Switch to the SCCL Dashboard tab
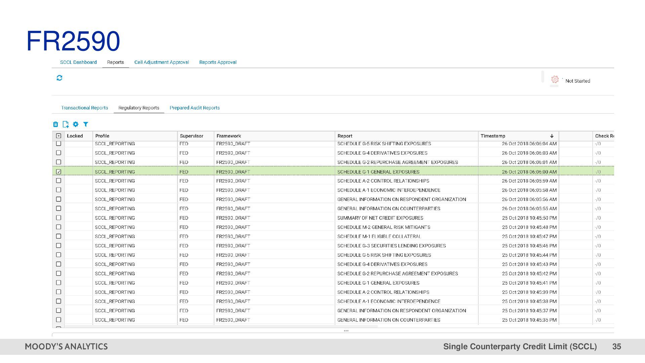 coord(78,62)
